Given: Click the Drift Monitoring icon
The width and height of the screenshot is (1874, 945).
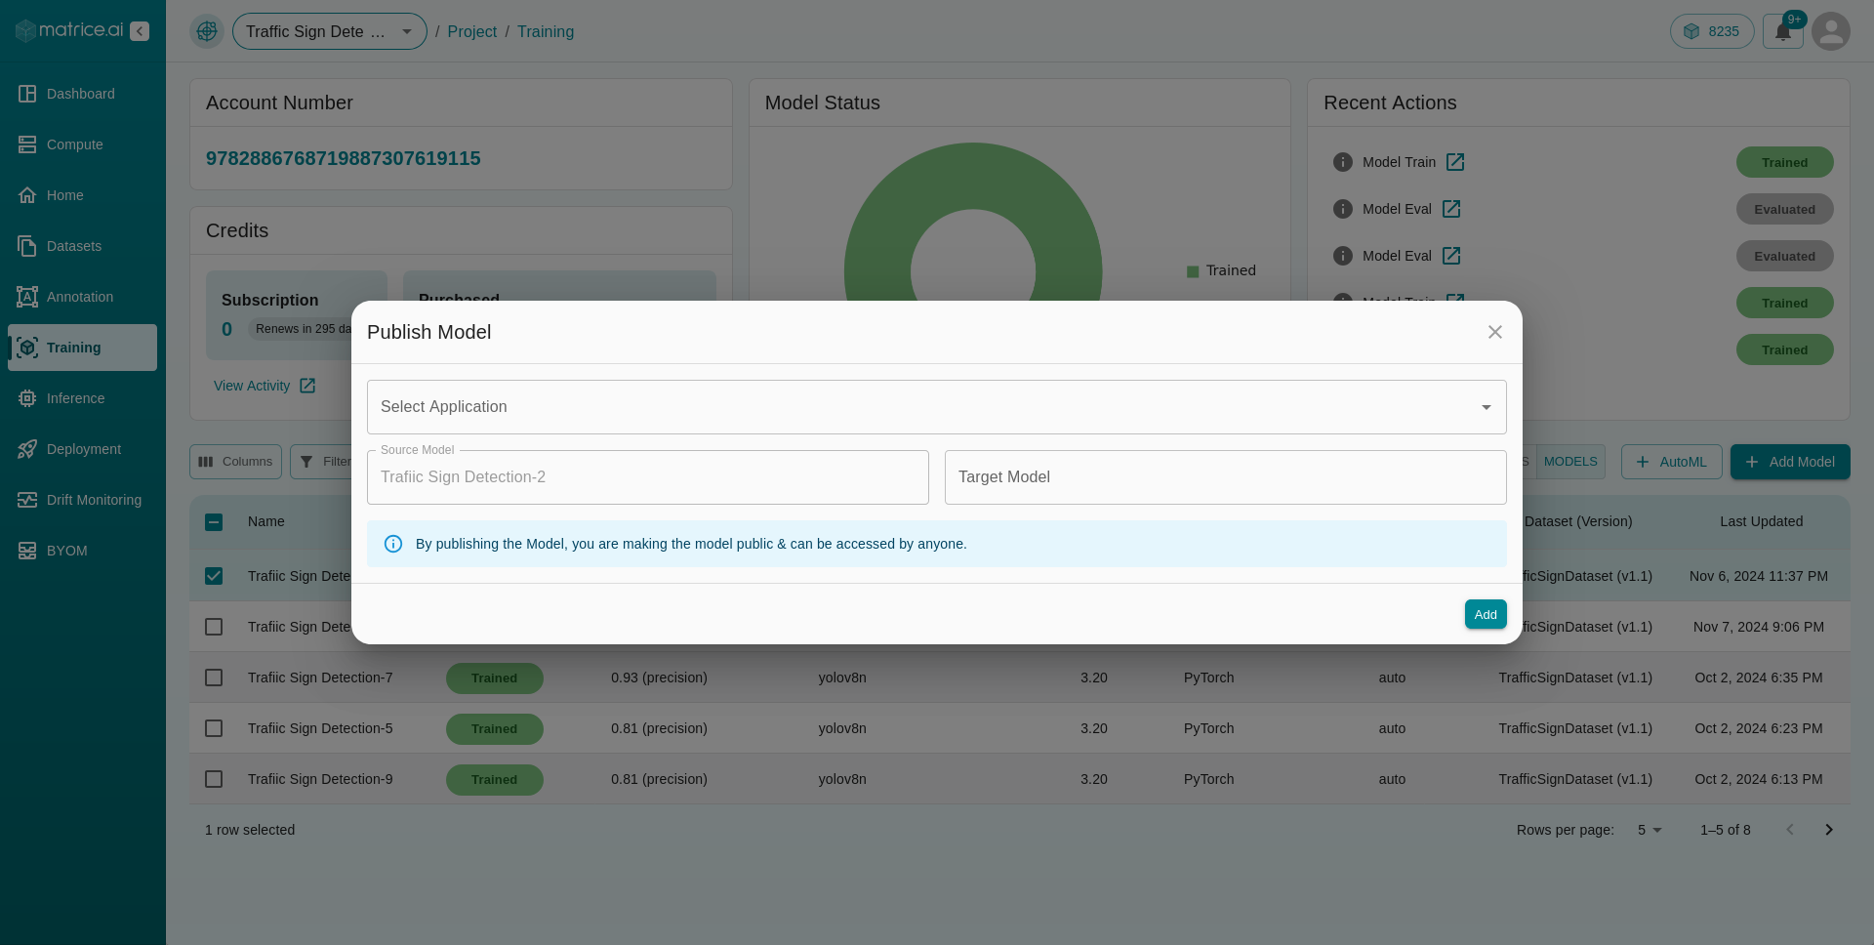Looking at the screenshot, I should [x=27, y=500].
